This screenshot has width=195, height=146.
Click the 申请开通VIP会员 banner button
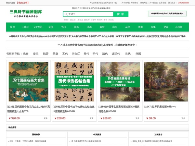tap(167, 14)
